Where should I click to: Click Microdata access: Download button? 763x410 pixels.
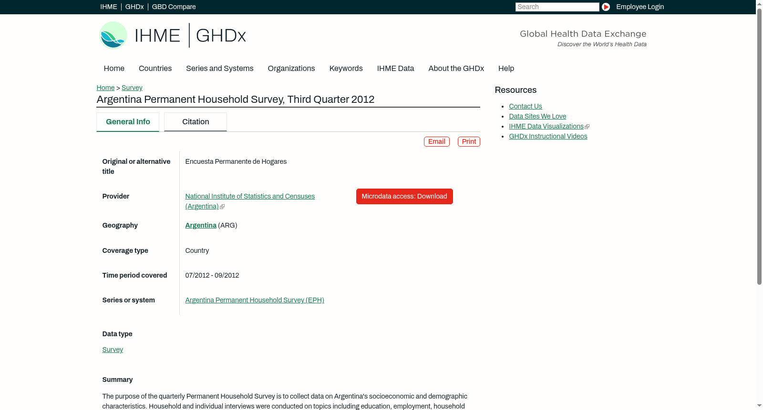coord(404,197)
